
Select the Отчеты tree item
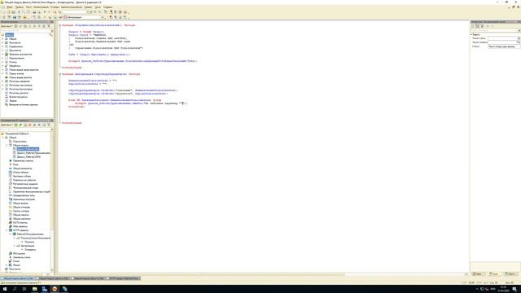coord(13,62)
